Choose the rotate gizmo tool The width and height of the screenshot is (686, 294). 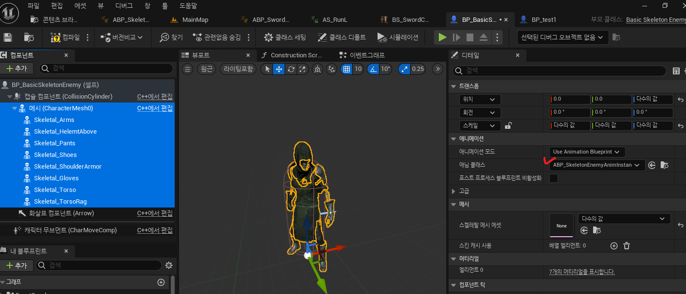pyautogui.click(x=291, y=69)
